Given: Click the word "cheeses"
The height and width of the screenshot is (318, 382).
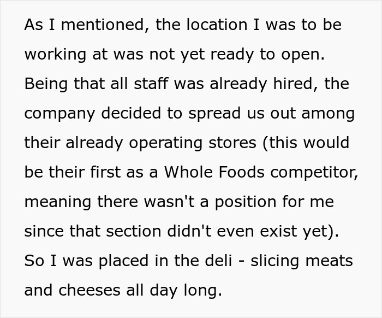Looking at the screenshot, I should (97, 290).
